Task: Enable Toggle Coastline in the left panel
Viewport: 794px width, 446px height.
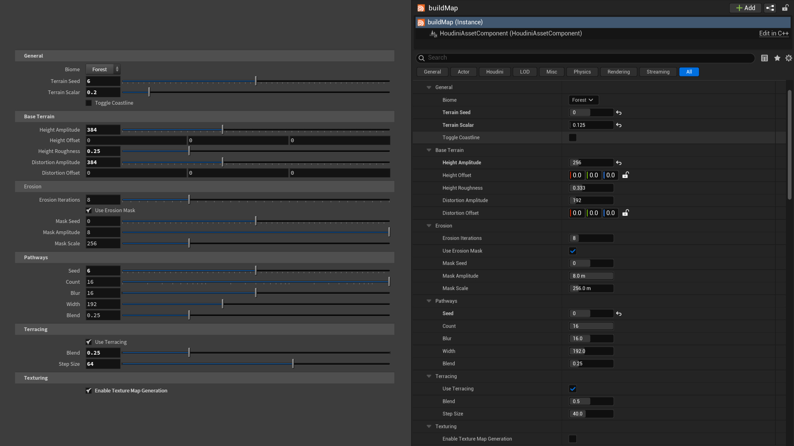Action: [88, 103]
